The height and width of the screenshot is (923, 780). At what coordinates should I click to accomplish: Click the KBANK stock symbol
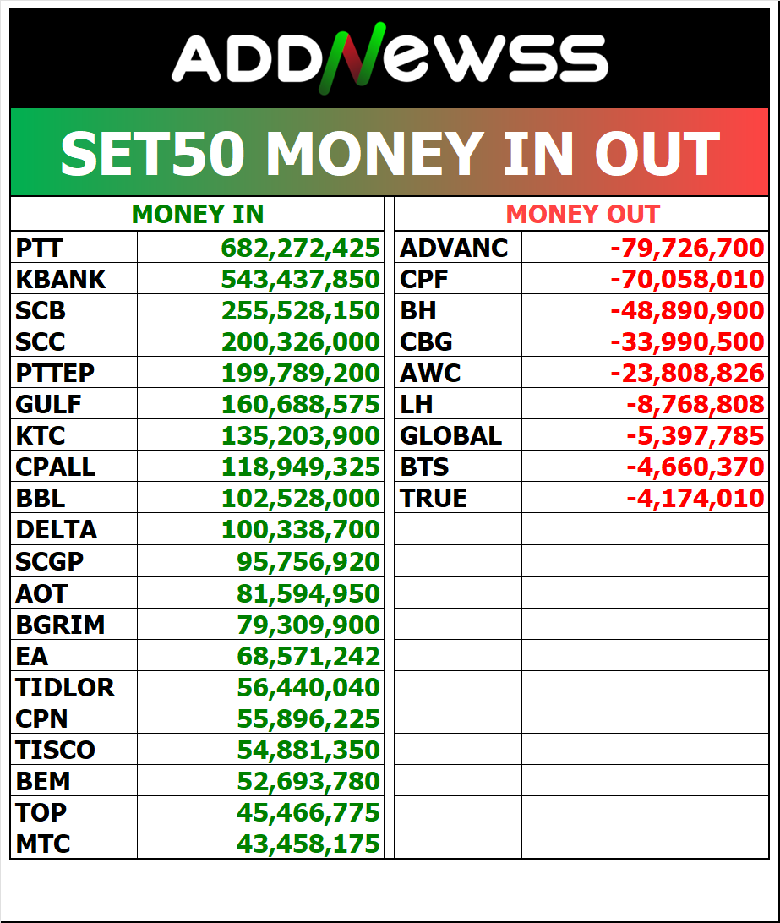point(61,280)
